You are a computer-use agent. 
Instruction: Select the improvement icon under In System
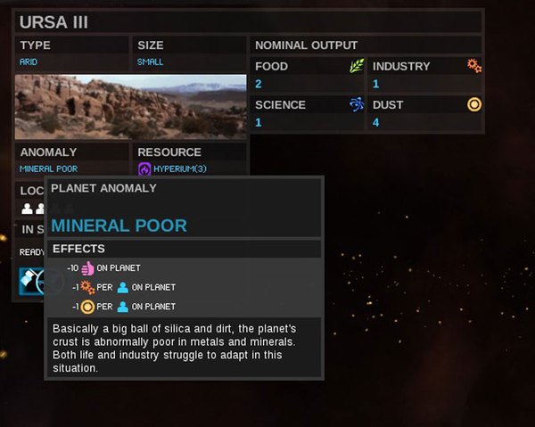click(x=31, y=281)
